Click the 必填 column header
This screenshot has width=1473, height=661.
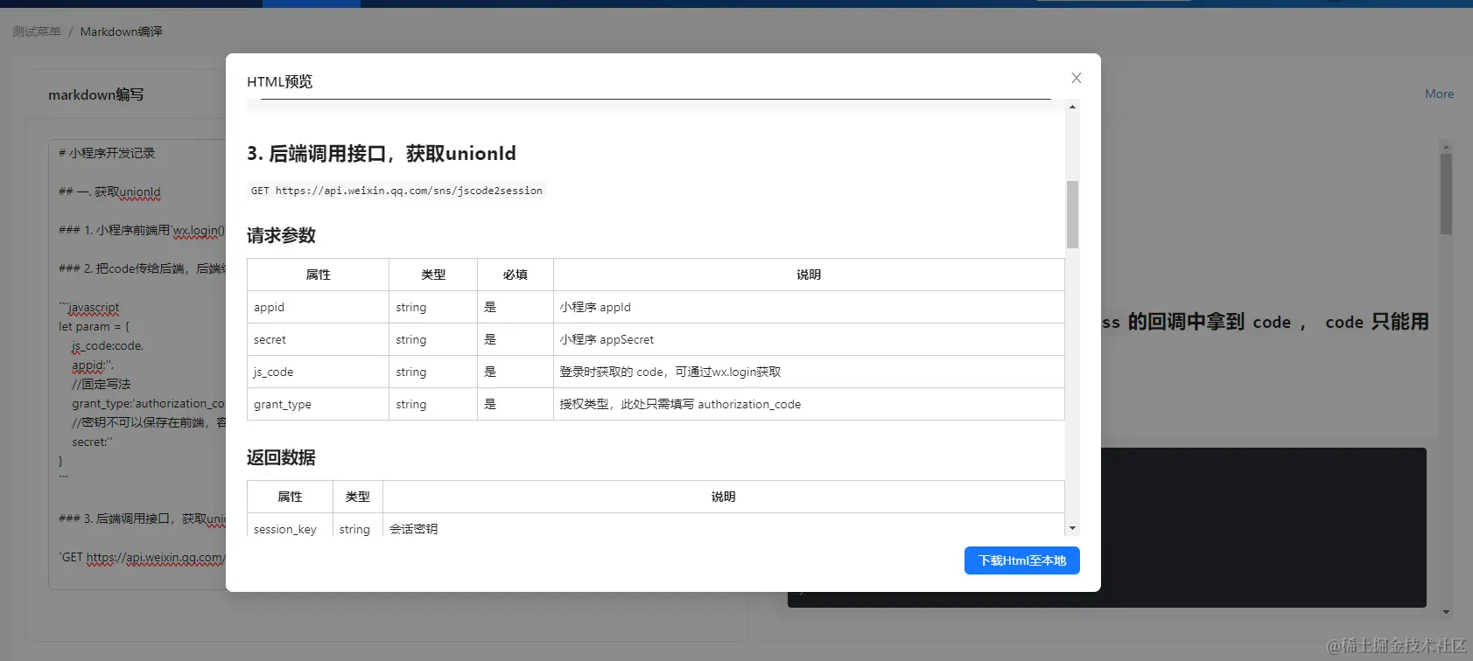516,275
